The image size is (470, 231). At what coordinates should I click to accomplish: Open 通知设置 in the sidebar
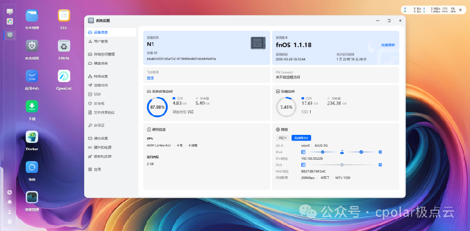coord(111,138)
